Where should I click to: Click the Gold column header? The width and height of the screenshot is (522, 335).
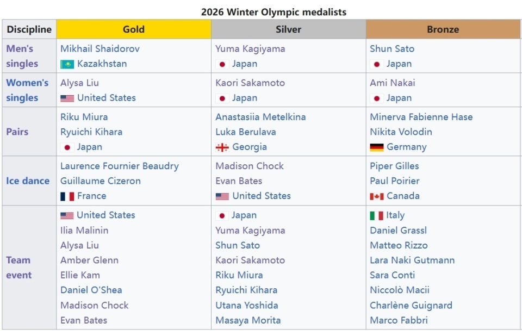point(133,29)
